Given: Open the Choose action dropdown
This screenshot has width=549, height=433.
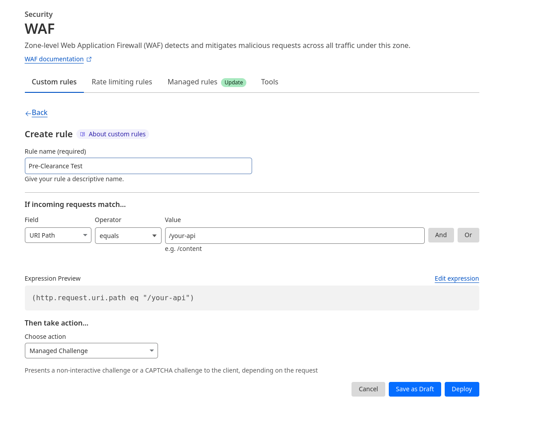Looking at the screenshot, I should click(x=91, y=350).
